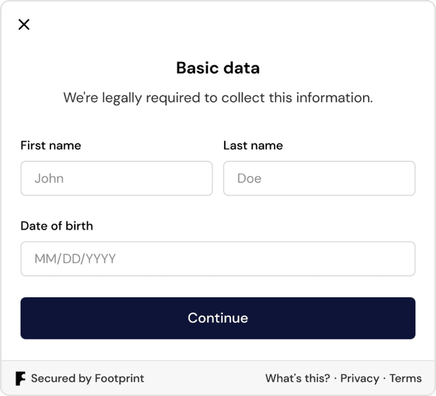Click the legally required information subtitle

pyautogui.click(x=218, y=97)
